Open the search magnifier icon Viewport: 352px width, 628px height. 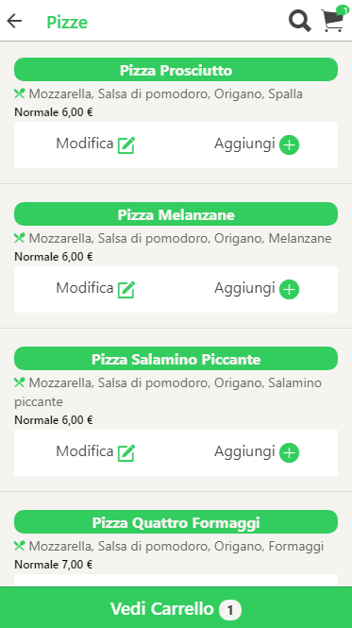300,21
